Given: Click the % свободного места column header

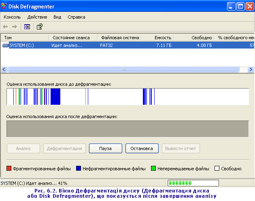Looking at the screenshot, I should click(x=234, y=38).
